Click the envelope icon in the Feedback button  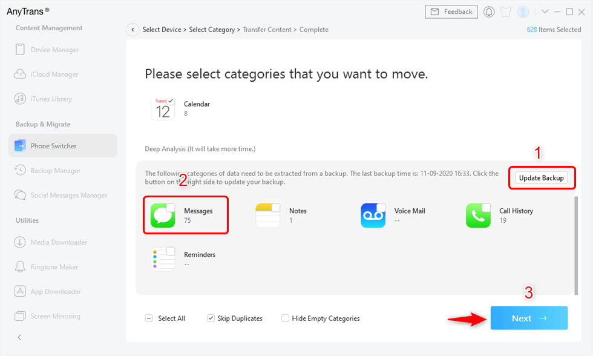435,12
